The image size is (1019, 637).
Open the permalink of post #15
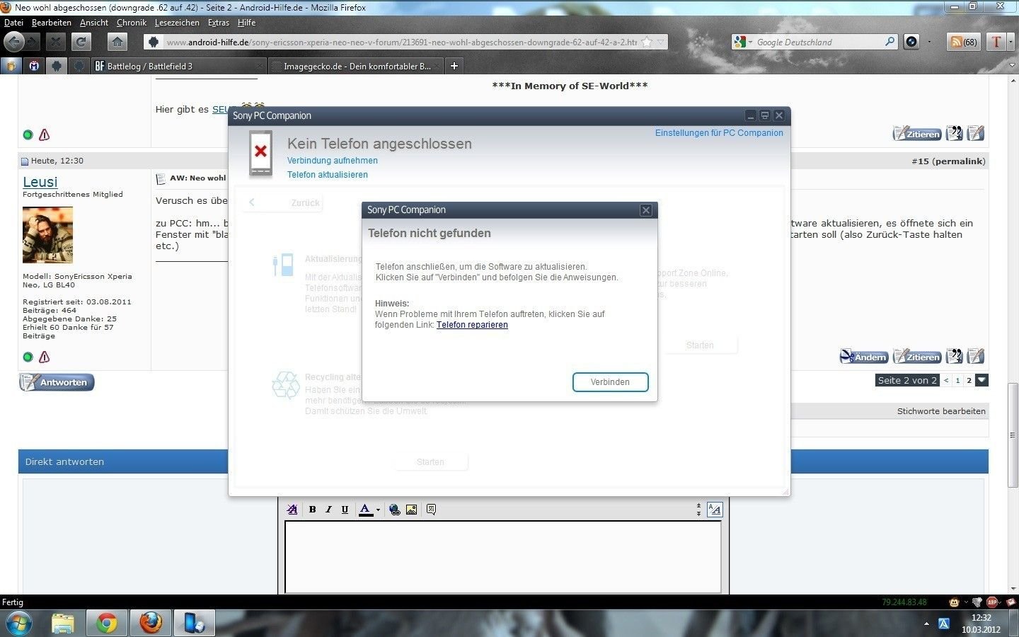click(x=959, y=161)
